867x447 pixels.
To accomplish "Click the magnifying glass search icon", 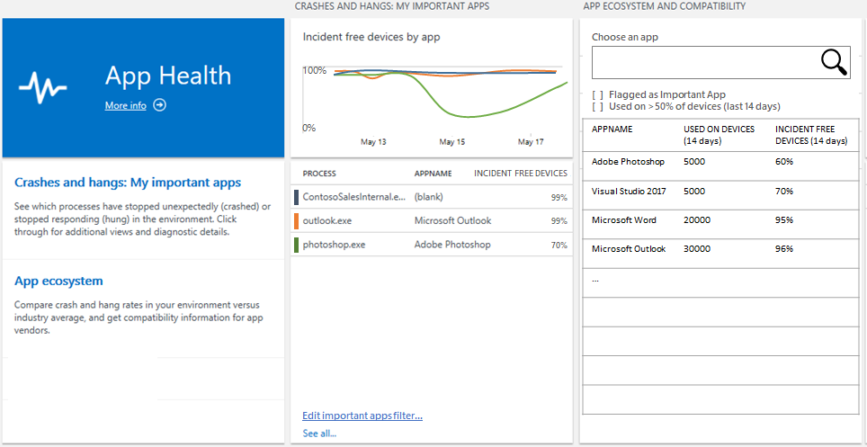I will click(834, 62).
